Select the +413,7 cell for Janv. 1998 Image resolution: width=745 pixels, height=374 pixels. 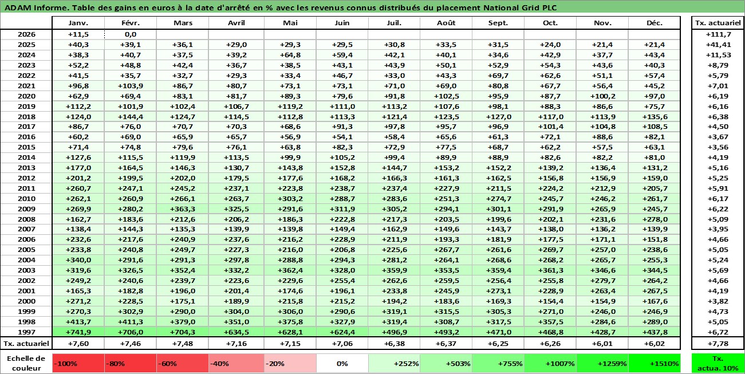(78, 322)
